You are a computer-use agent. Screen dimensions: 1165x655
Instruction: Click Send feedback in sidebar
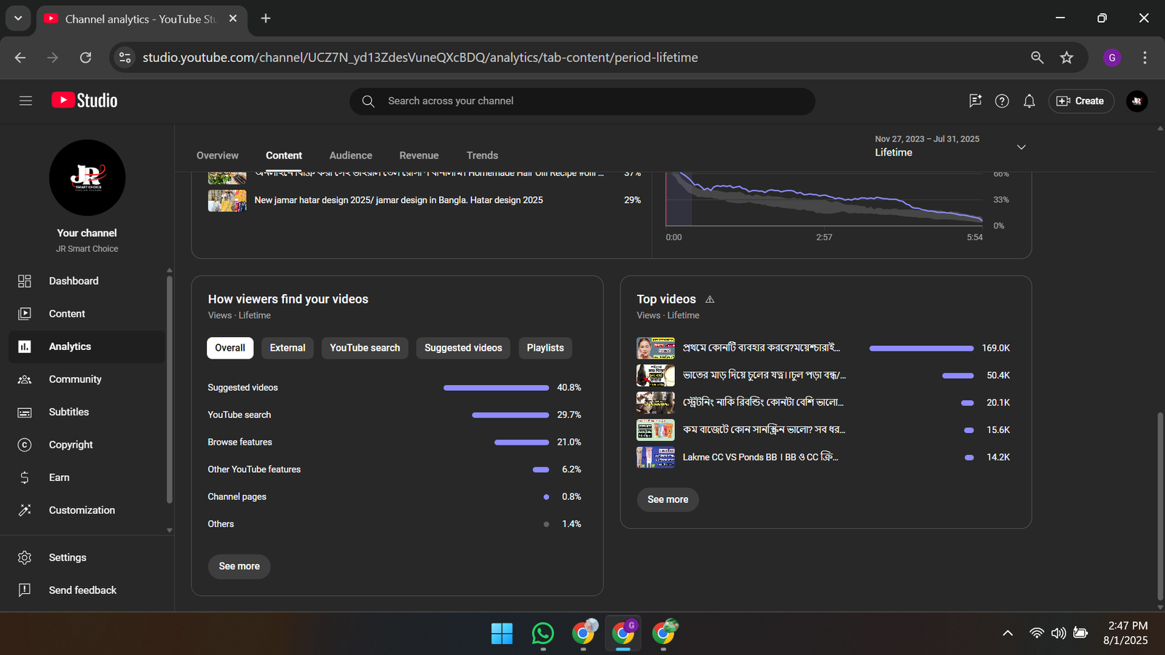[x=87, y=590]
